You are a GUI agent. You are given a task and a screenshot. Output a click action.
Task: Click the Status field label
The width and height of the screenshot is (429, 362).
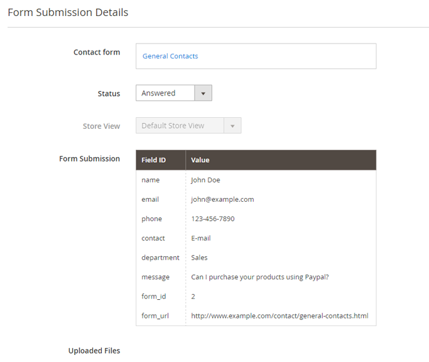pos(109,94)
